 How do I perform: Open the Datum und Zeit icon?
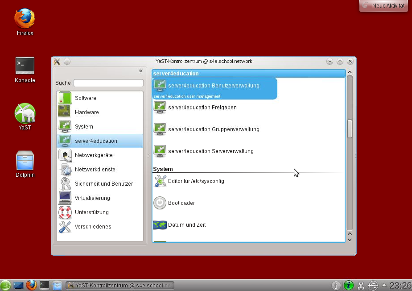pos(160,225)
